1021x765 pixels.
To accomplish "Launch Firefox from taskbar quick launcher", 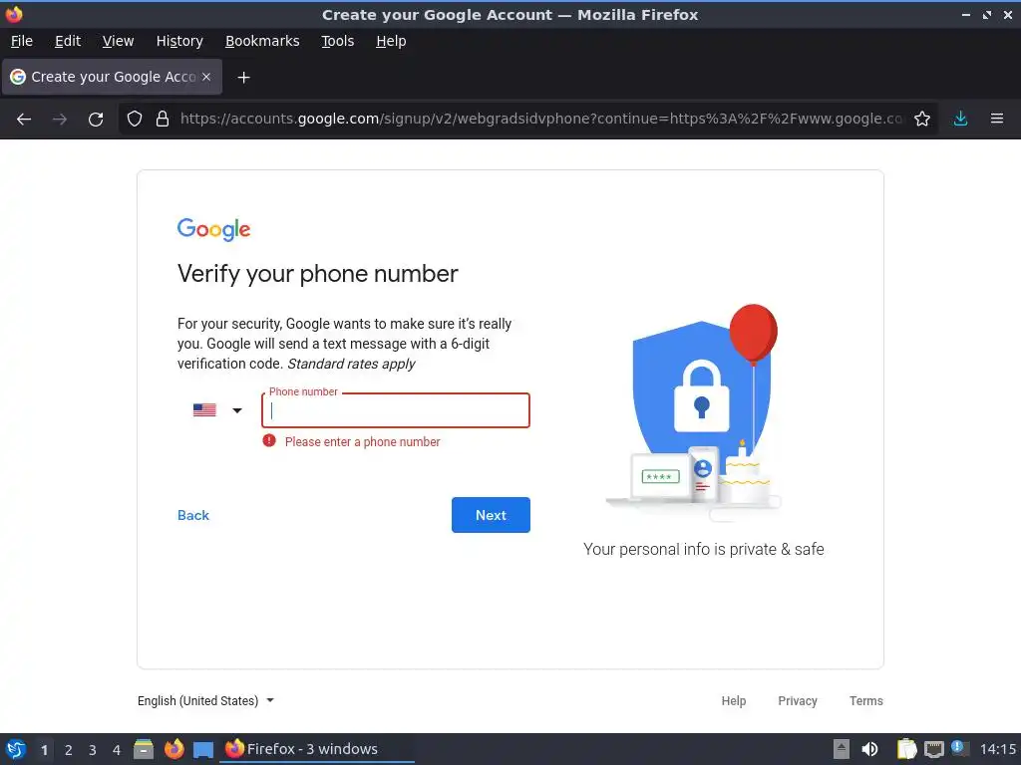I will pos(173,749).
